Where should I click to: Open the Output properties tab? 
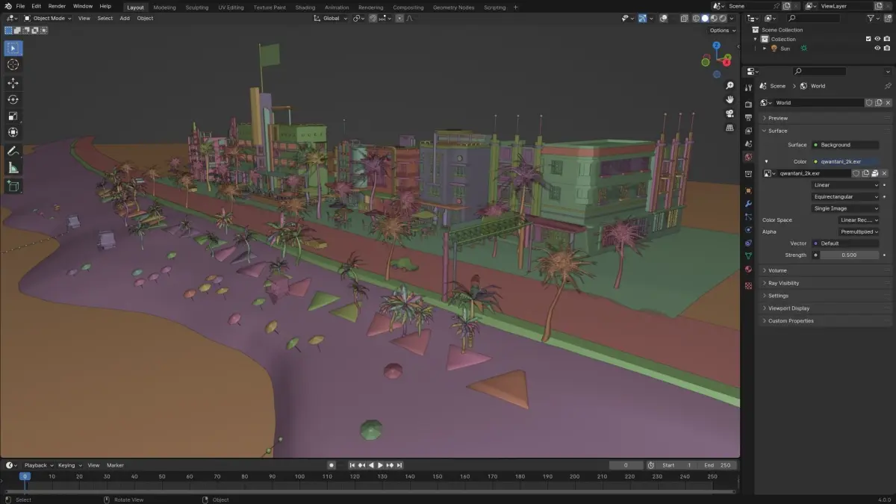click(x=748, y=117)
